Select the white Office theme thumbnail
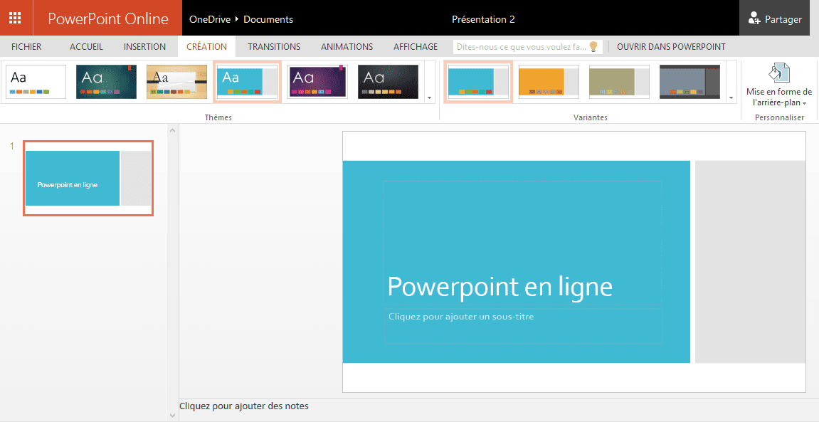Screen dimensions: 819x422 [x=36, y=82]
